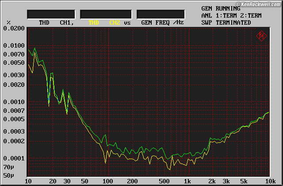Click the 1k X-axis label
This screenshot has height=186, width=283.
point(187,181)
